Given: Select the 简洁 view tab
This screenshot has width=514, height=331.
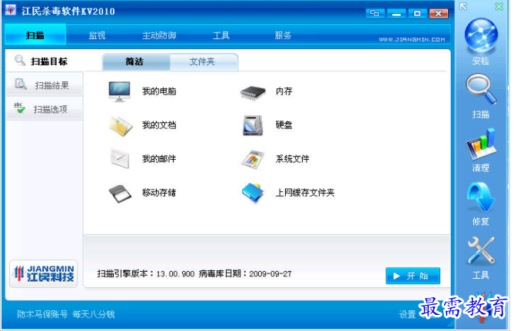Looking at the screenshot, I should point(136,61).
